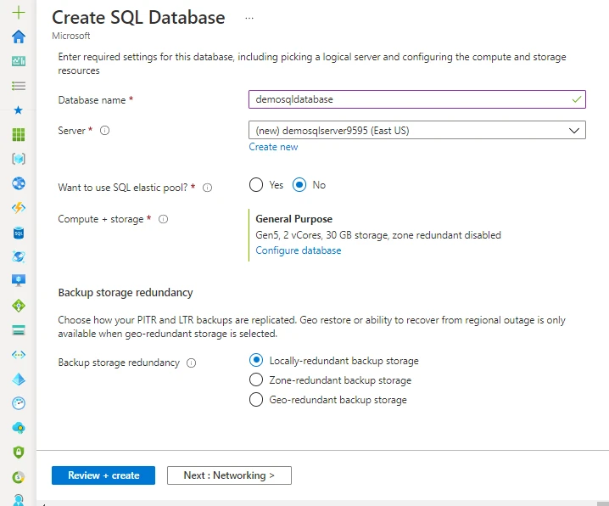The image size is (609, 506).
Task: Open the ellipsis menu beside Create SQL Database
Action: [x=249, y=19]
